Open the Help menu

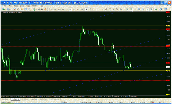click(41, 6)
